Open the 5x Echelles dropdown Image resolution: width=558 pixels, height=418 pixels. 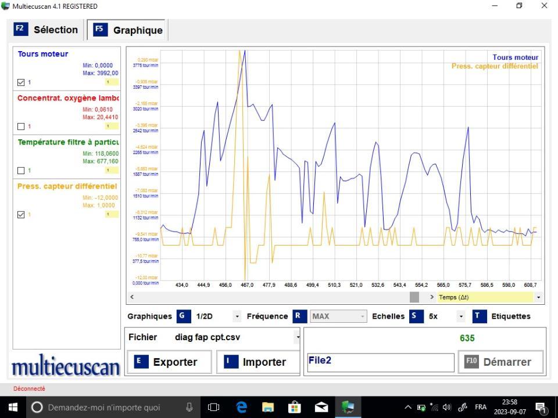click(461, 316)
